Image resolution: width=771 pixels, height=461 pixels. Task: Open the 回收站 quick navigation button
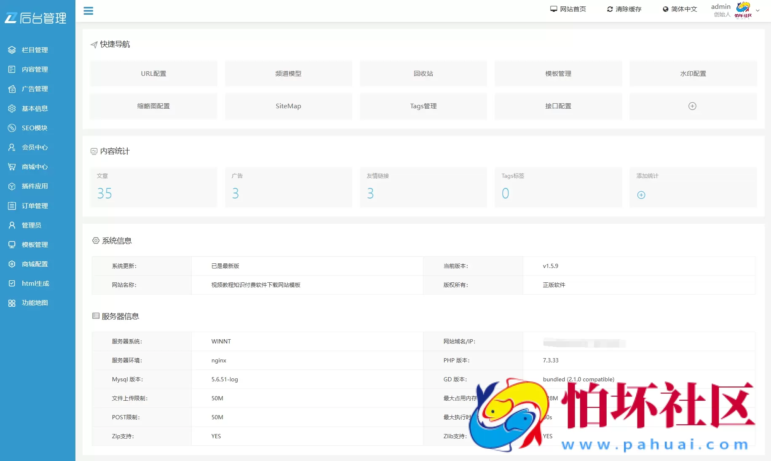tap(423, 73)
